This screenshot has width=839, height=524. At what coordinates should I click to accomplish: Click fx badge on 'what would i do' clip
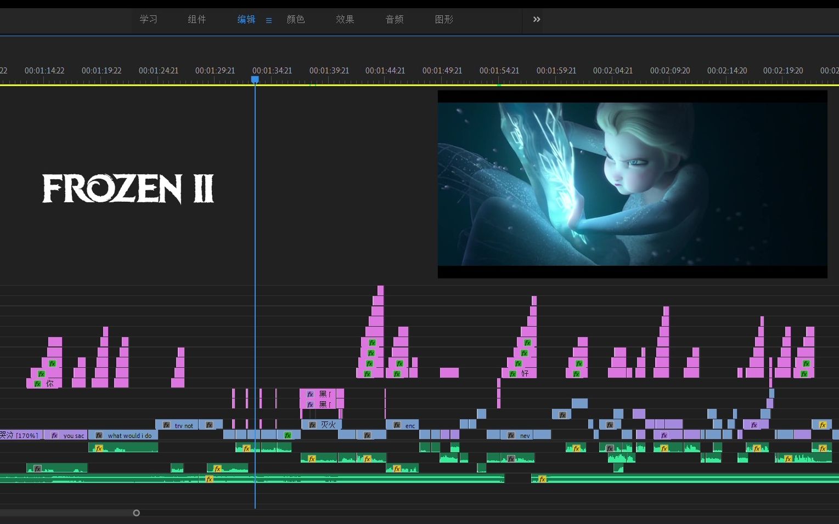click(x=99, y=436)
